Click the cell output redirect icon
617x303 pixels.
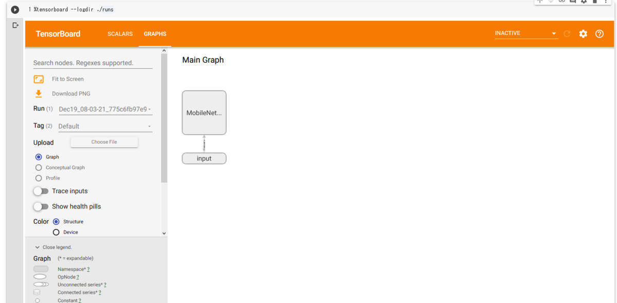point(15,25)
